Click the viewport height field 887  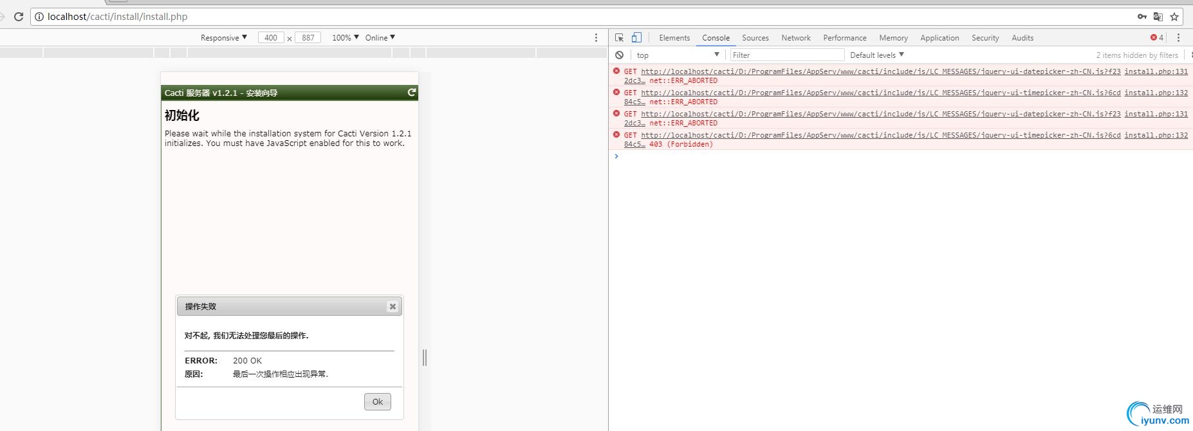pos(308,38)
